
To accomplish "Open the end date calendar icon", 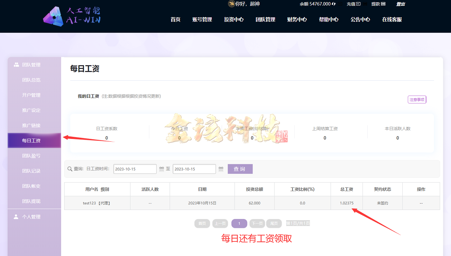I will click(221, 169).
